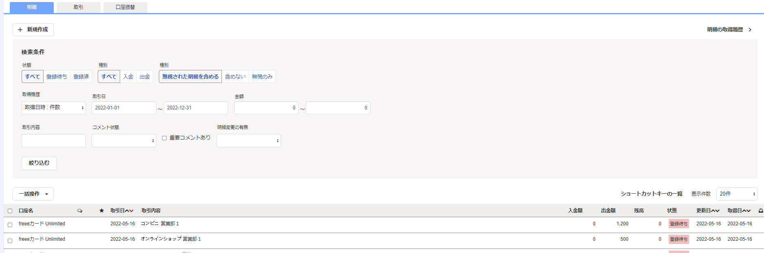Sort by 取引日 using its arrow icons
764x253 pixels.
point(129,211)
